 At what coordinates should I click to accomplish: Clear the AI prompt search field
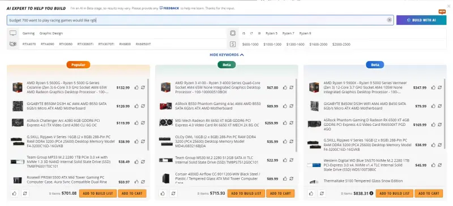click(390, 20)
